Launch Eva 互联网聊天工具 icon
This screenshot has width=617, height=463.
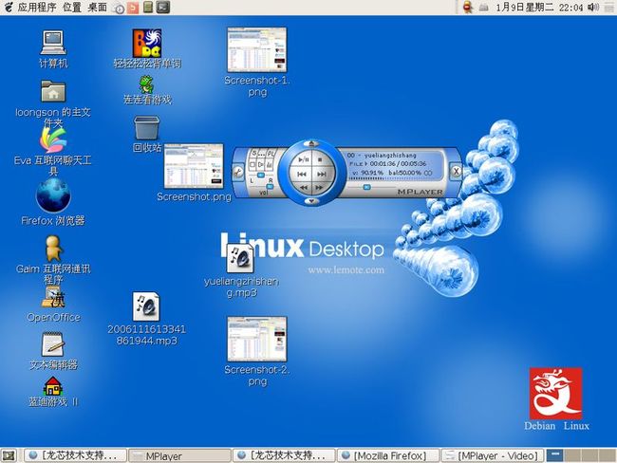tap(53, 152)
